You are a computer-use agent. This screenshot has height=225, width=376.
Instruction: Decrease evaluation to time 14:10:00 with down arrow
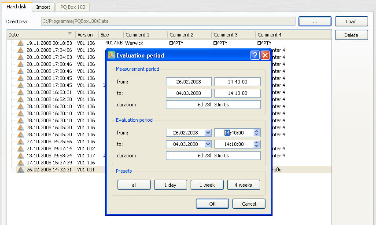pyautogui.click(x=257, y=146)
